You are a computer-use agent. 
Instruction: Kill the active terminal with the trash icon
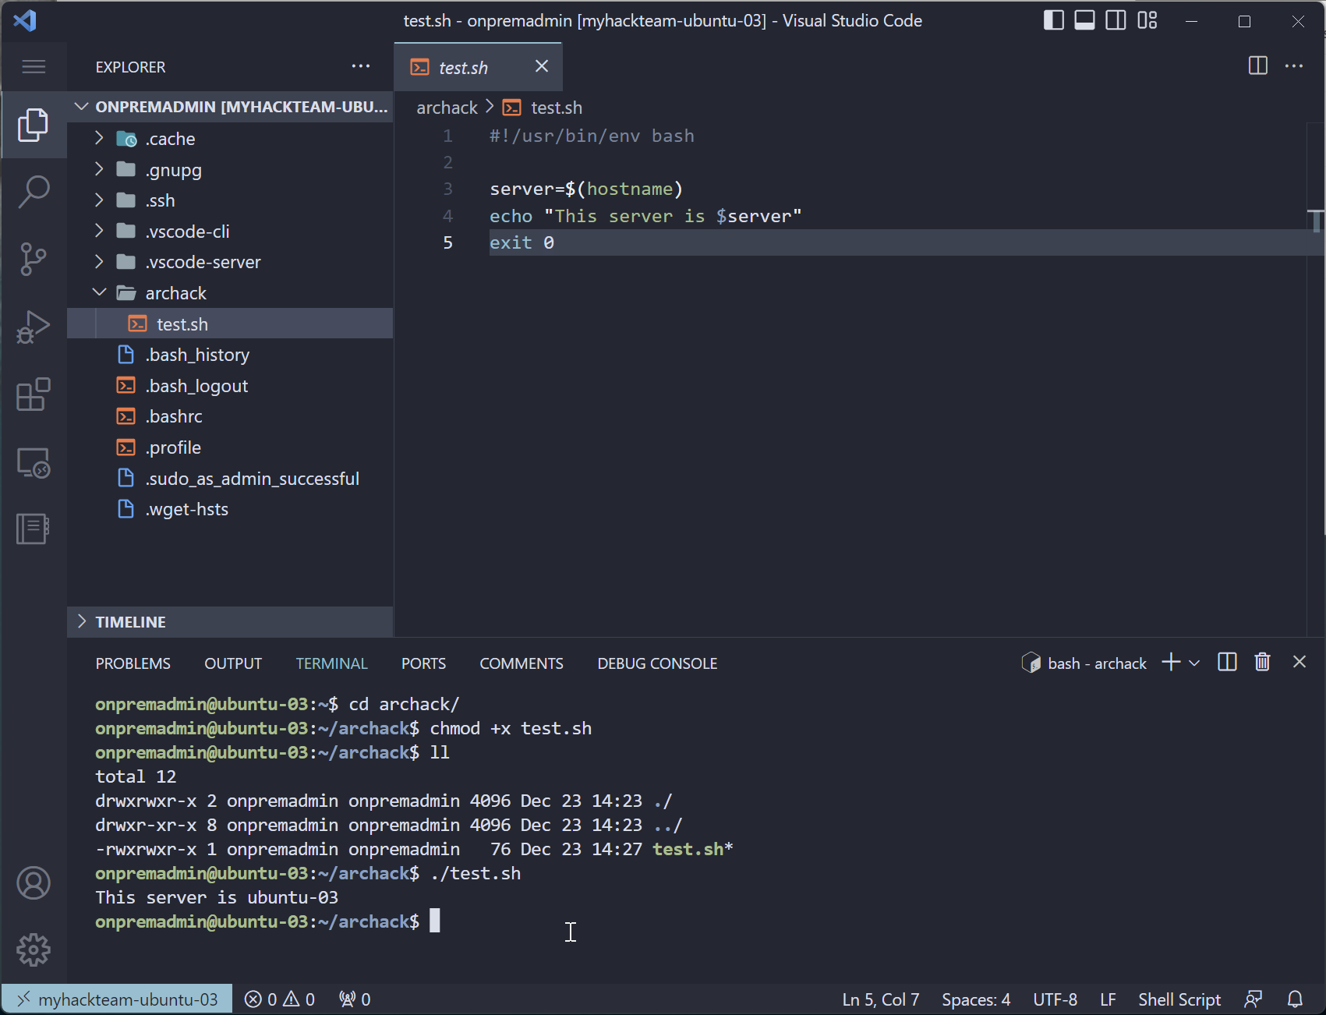click(1263, 662)
